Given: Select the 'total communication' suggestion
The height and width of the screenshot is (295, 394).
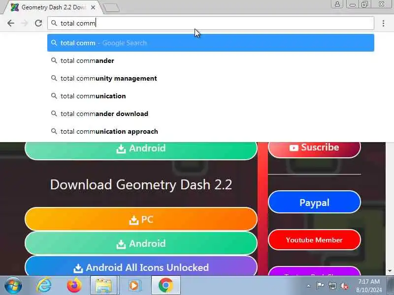Looking at the screenshot, I should click(211, 96).
